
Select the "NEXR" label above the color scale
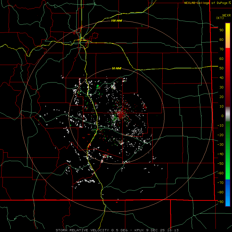(x=227, y=15)
